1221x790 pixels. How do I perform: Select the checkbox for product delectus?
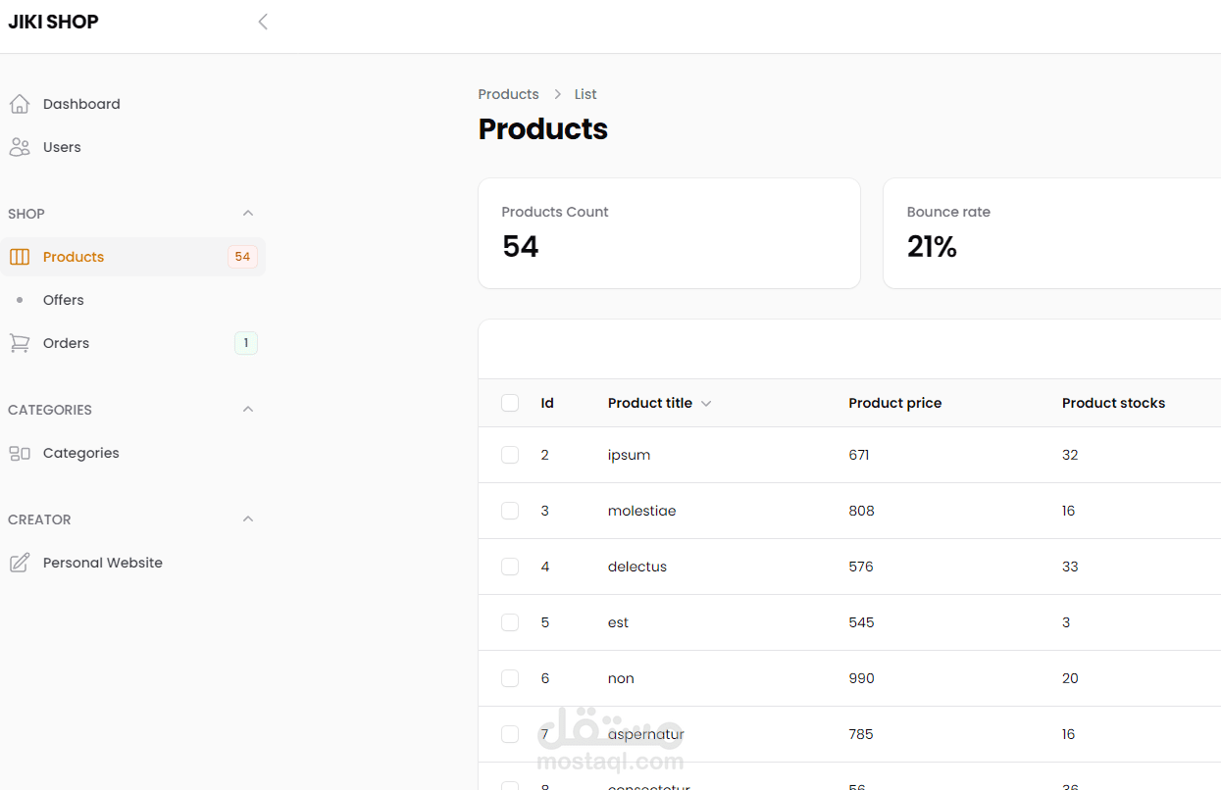click(510, 567)
